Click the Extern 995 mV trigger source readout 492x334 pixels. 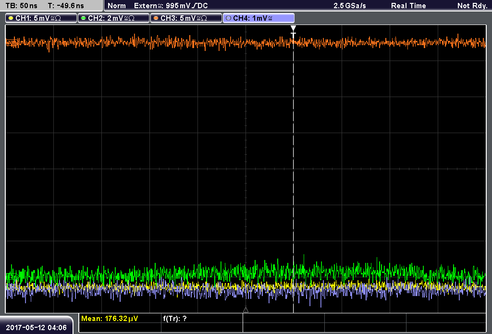[171, 6]
